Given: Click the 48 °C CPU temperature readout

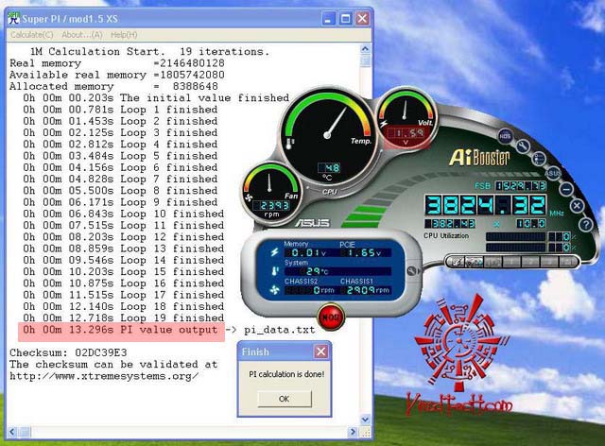Looking at the screenshot, I should coord(329,168).
